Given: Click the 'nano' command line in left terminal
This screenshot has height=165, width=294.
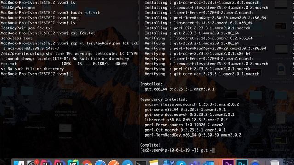Looking at the screenshot, I should 40,18.
